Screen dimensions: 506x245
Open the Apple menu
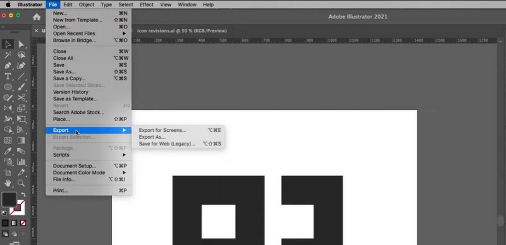pos(8,4)
